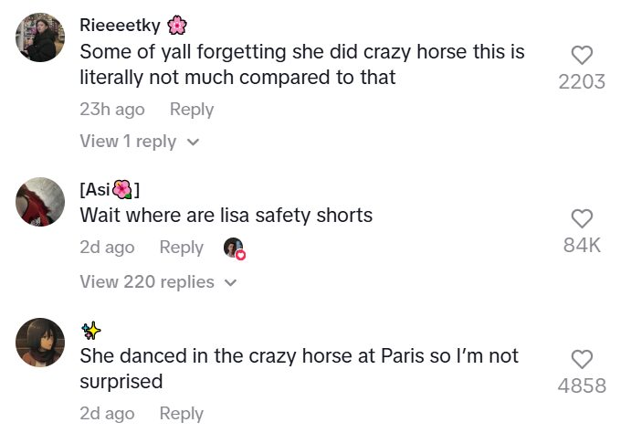This screenshot has height=433, width=631.
Task: Click the chevron next to View 220 replies
Action: click(231, 283)
